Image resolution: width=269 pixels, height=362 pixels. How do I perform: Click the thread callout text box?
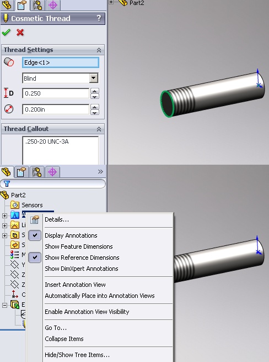click(61, 150)
